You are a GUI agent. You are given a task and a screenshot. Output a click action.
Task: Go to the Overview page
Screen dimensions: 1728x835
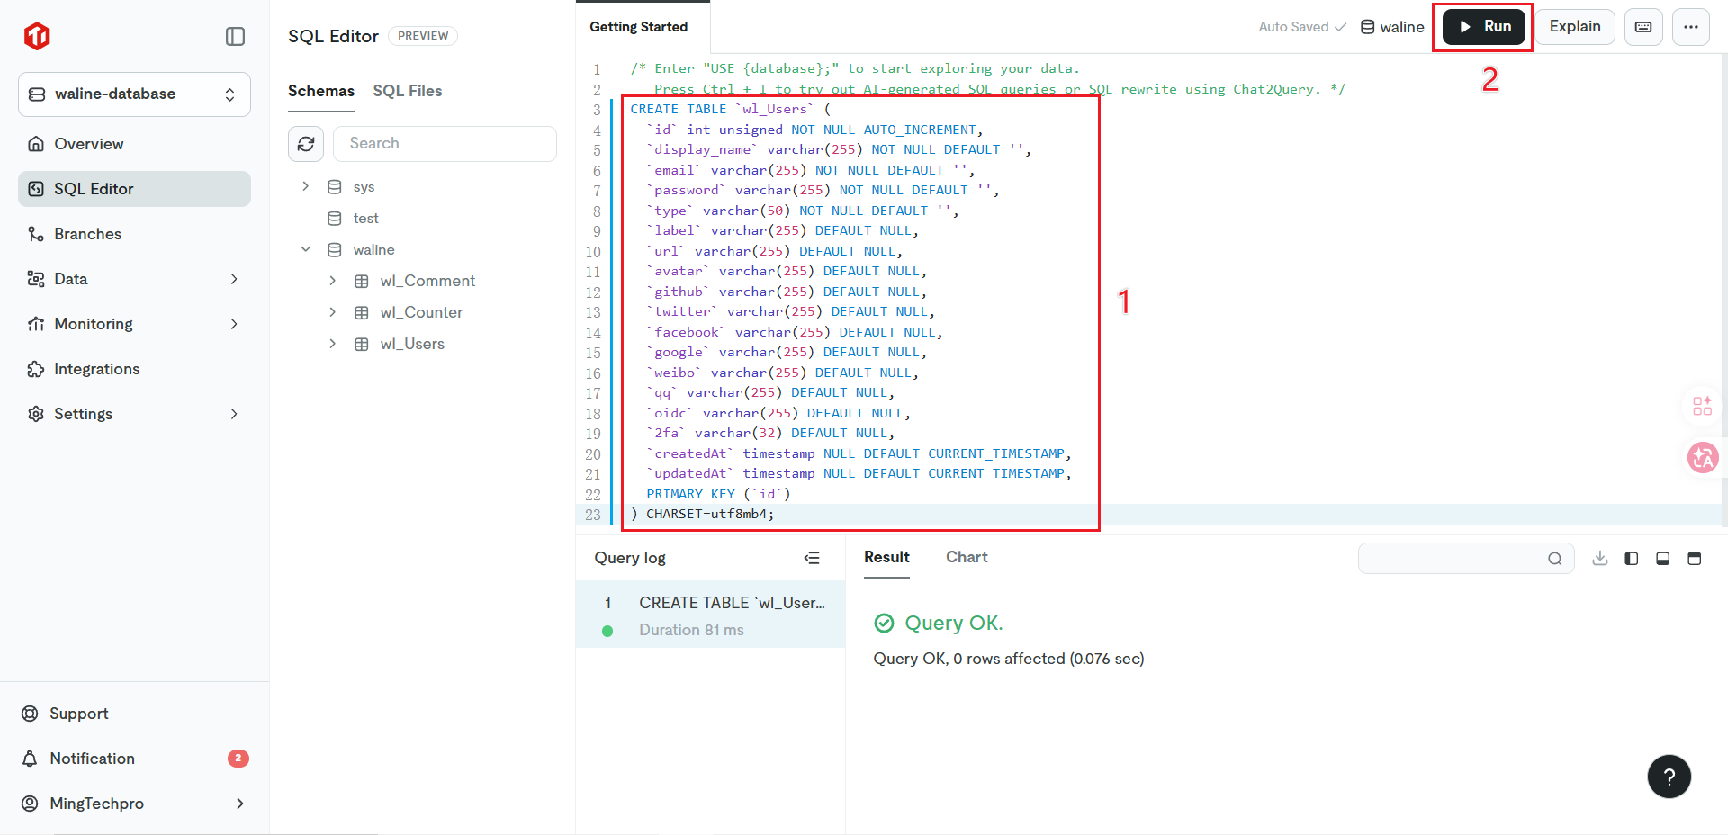click(134, 144)
